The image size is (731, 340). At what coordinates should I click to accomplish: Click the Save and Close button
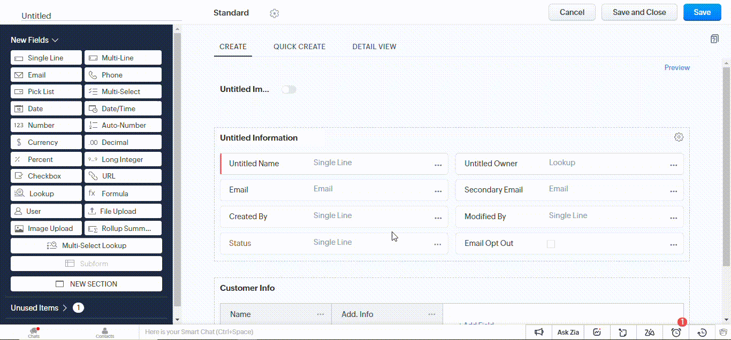point(639,12)
